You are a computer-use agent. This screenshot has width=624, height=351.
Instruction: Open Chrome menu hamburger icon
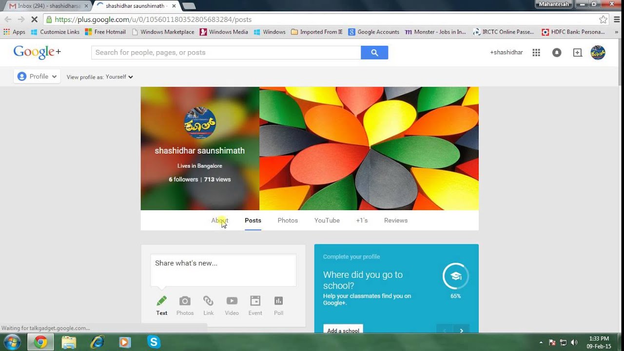[x=616, y=19]
